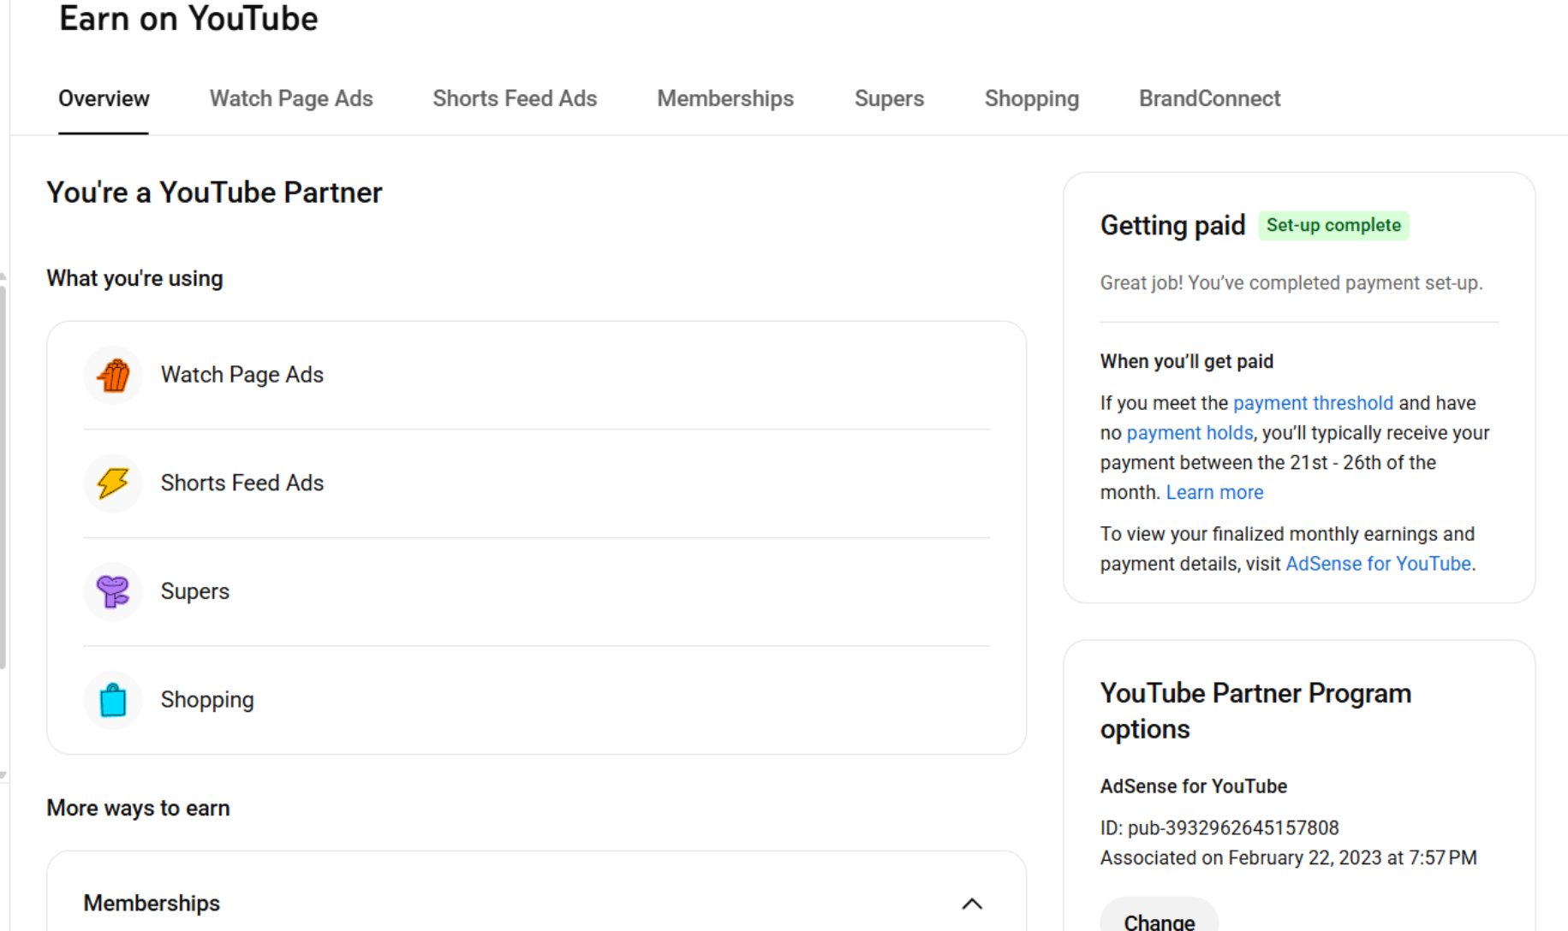The width and height of the screenshot is (1568, 931).
Task: Switch to the Watch Page Ads tab
Action: pos(291,98)
